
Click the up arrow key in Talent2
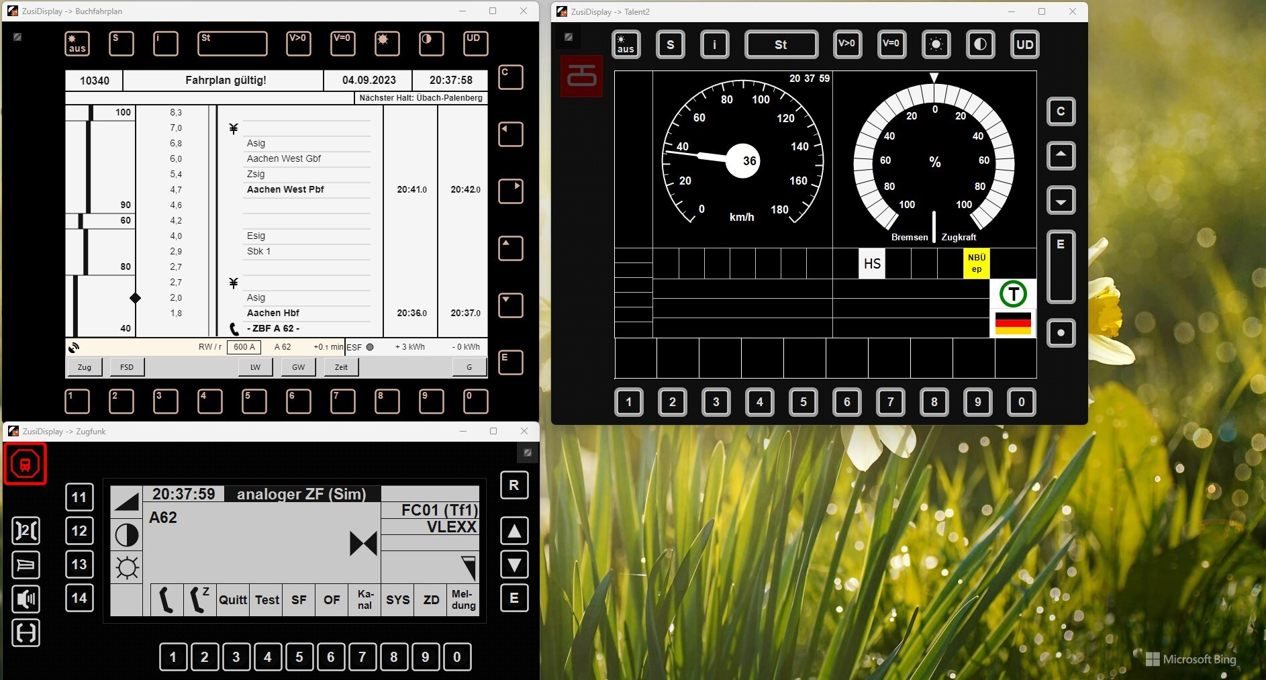tap(1061, 156)
